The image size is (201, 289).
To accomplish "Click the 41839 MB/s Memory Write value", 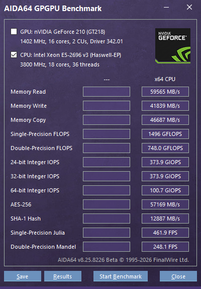I will [165, 106].
